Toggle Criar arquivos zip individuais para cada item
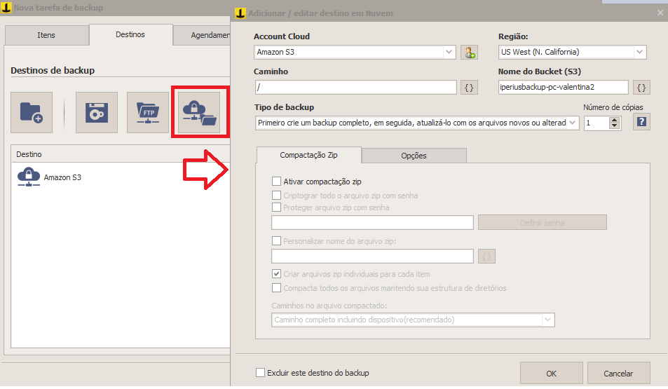668x389 pixels. [276, 274]
